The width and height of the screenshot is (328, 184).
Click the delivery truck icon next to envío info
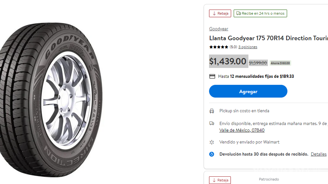(x=212, y=123)
